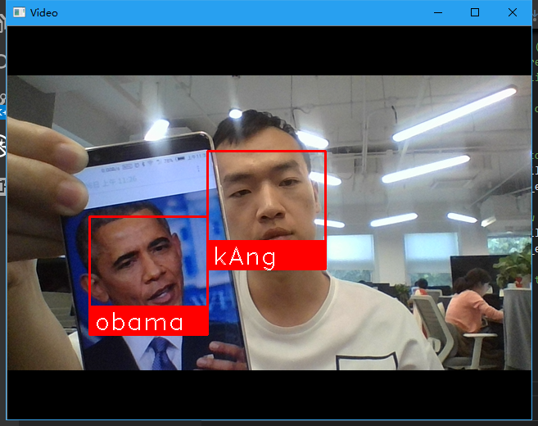Click the red 'kAng' name label
Screen dimensions: 538x426
[x=267, y=255]
